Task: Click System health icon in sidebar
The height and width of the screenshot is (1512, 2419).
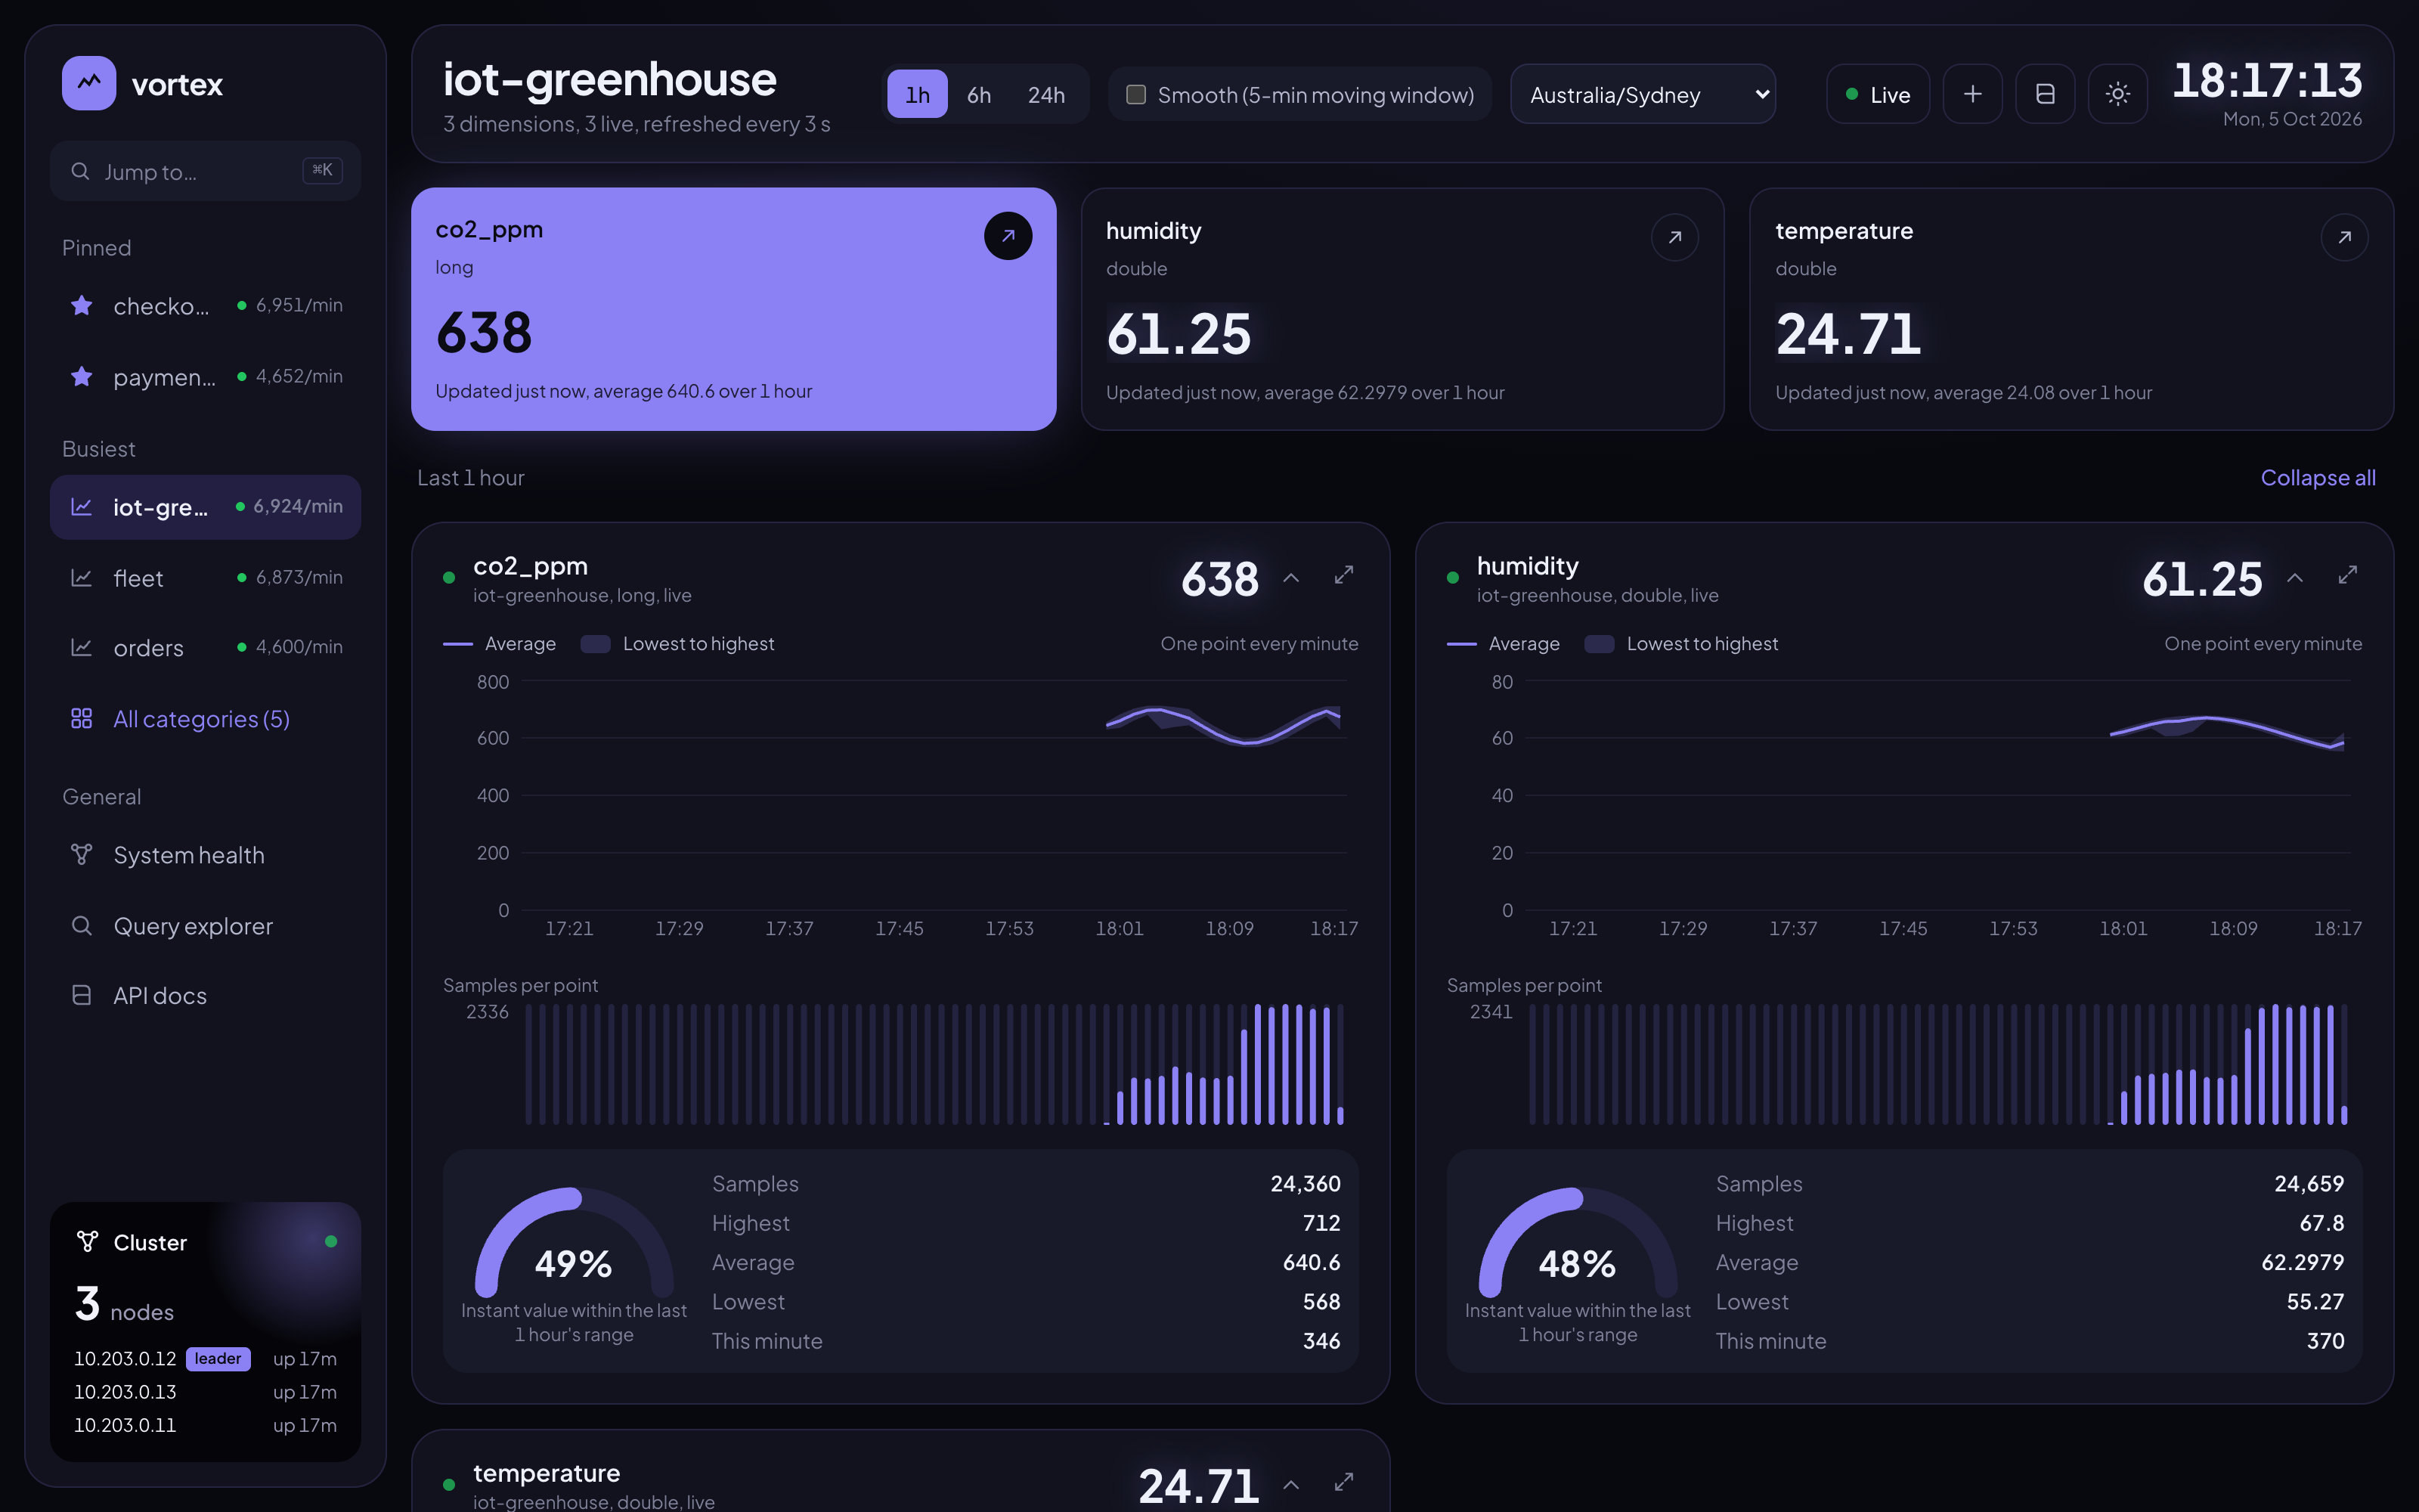Action: 82,855
